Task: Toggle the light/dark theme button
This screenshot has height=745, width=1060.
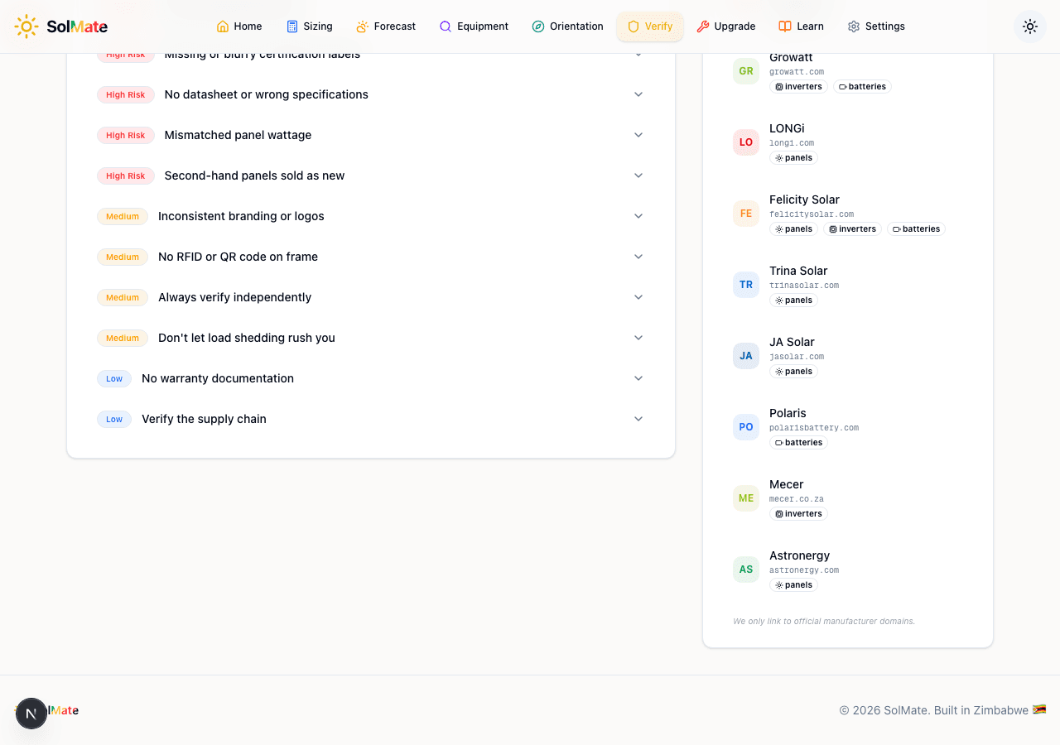Action: pyautogui.click(x=1029, y=26)
